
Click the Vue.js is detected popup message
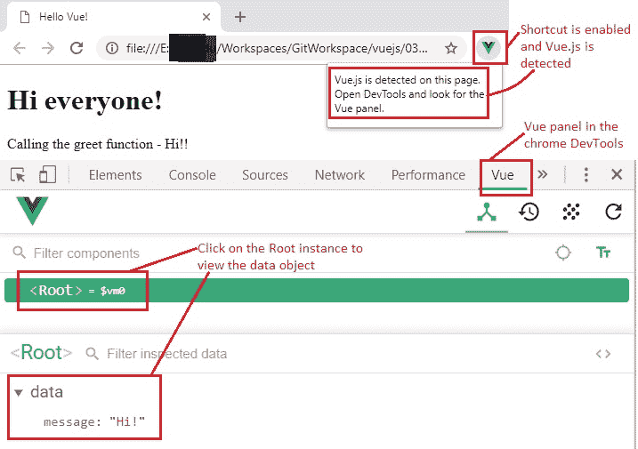click(x=409, y=94)
